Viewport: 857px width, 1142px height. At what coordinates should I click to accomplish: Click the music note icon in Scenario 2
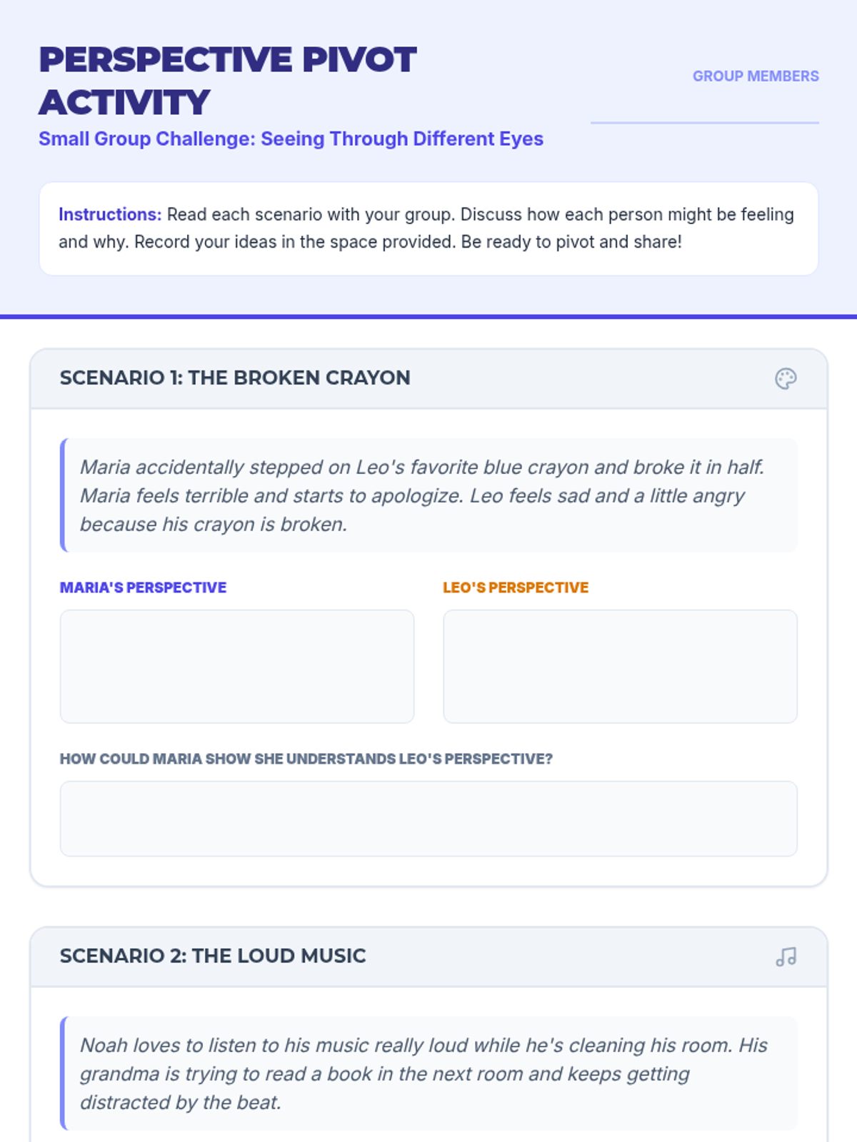point(786,956)
